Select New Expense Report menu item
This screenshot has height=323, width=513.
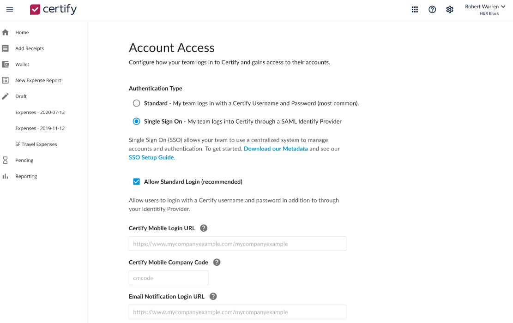point(38,80)
